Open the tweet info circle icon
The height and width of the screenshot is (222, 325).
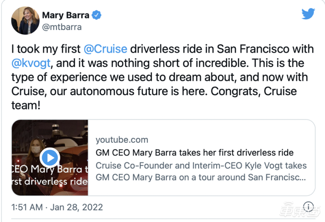point(309,206)
